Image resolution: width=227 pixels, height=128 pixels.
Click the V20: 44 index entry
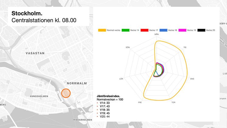[105, 116]
